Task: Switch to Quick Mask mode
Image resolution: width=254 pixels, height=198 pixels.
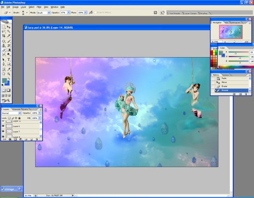Action: [x=8, y=91]
